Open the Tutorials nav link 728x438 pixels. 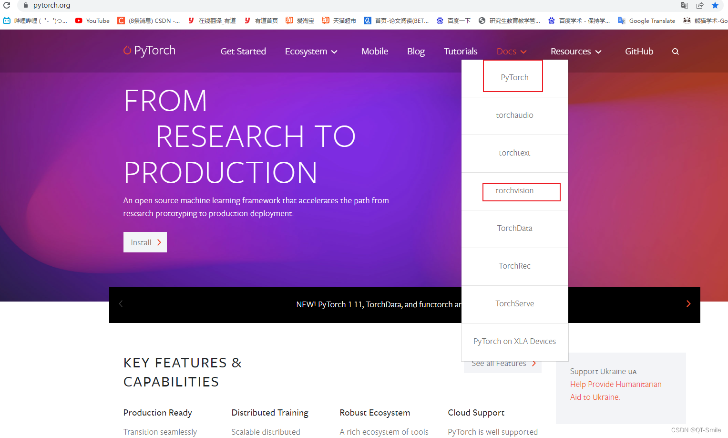pyautogui.click(x=460, y=52)
